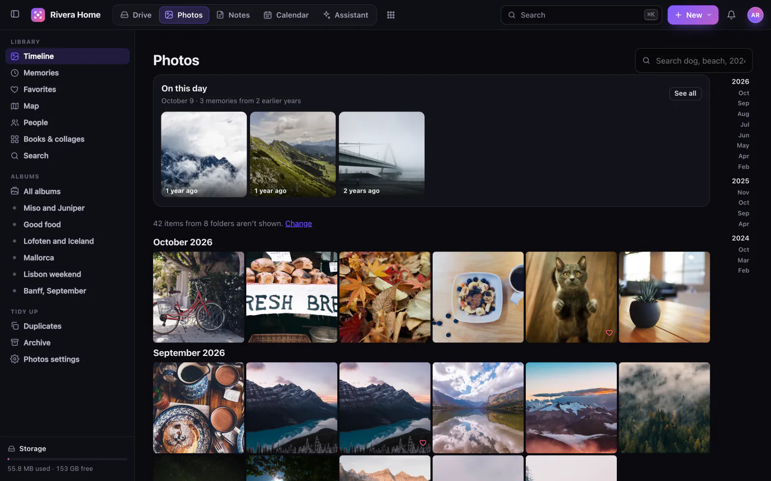Open the foggy bridge memory from 2 years ago
The width and height of the screenshot is (771, 481).
(382, 154)
